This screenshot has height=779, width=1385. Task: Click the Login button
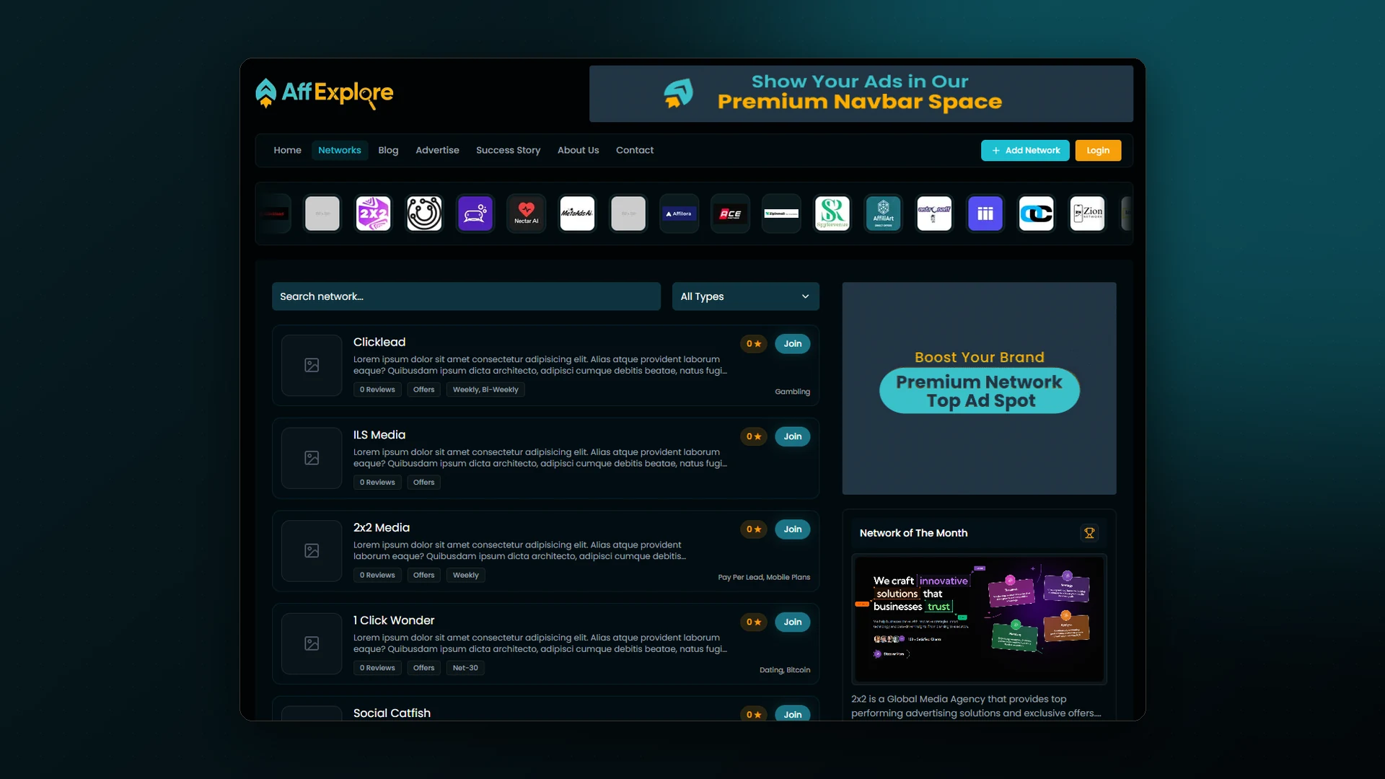[1098, 151]
